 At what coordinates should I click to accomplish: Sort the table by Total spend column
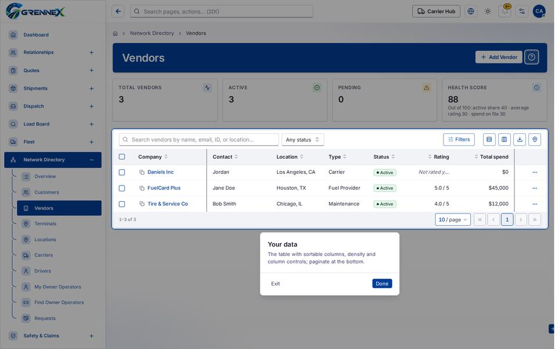[x=492, y=156]
